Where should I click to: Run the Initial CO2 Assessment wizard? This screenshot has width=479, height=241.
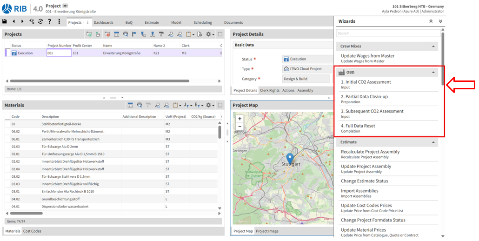(366, 82)
